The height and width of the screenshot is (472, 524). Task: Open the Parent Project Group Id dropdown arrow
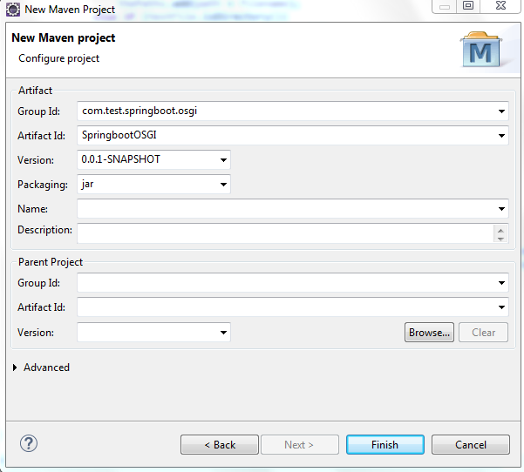coord(501,283)
